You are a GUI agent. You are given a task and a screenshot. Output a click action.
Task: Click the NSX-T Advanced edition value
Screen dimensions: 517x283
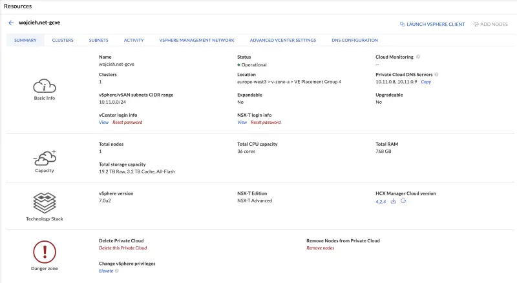255,200
